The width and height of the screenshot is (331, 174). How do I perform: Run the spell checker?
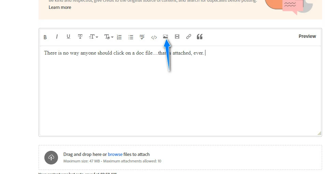click(142, 37)
